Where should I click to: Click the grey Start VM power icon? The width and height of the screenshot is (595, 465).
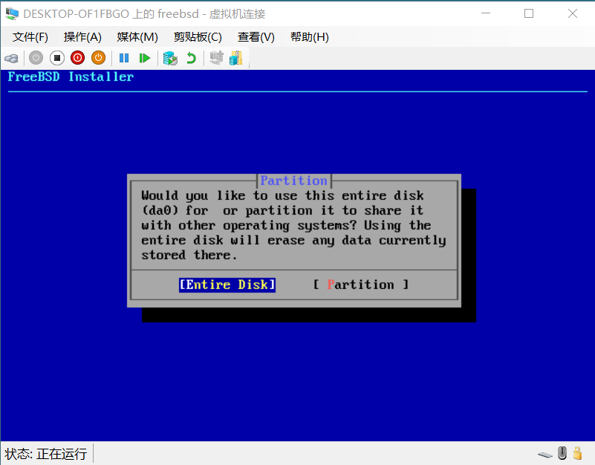(36, 58)
